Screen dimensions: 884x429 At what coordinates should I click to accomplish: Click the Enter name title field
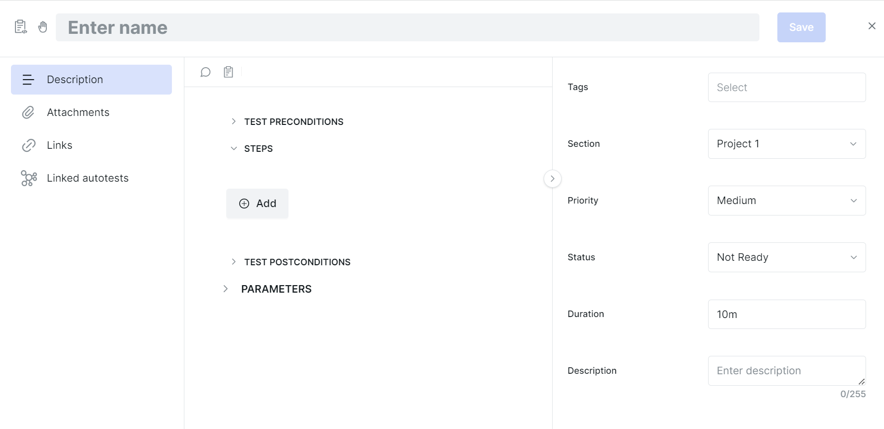click(x=407, y=27)
